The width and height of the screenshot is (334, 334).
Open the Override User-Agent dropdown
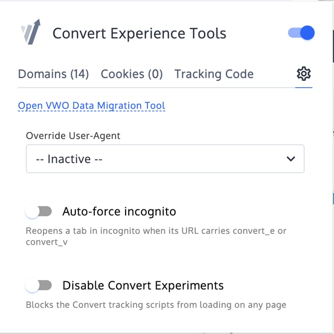[x=165, y=159]
